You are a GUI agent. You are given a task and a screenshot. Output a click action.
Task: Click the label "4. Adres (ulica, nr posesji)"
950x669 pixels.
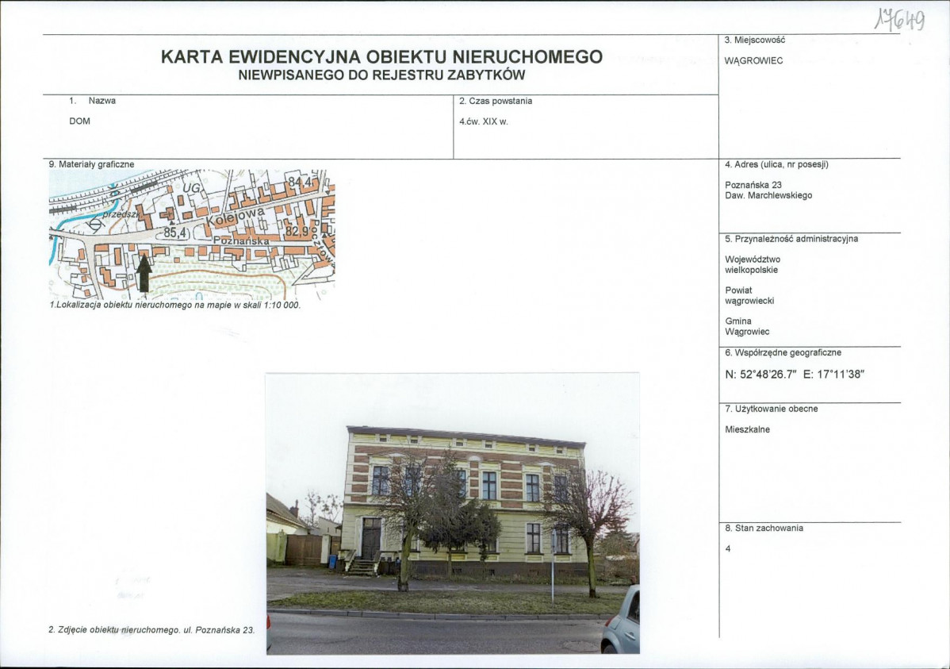pos(776,164)
